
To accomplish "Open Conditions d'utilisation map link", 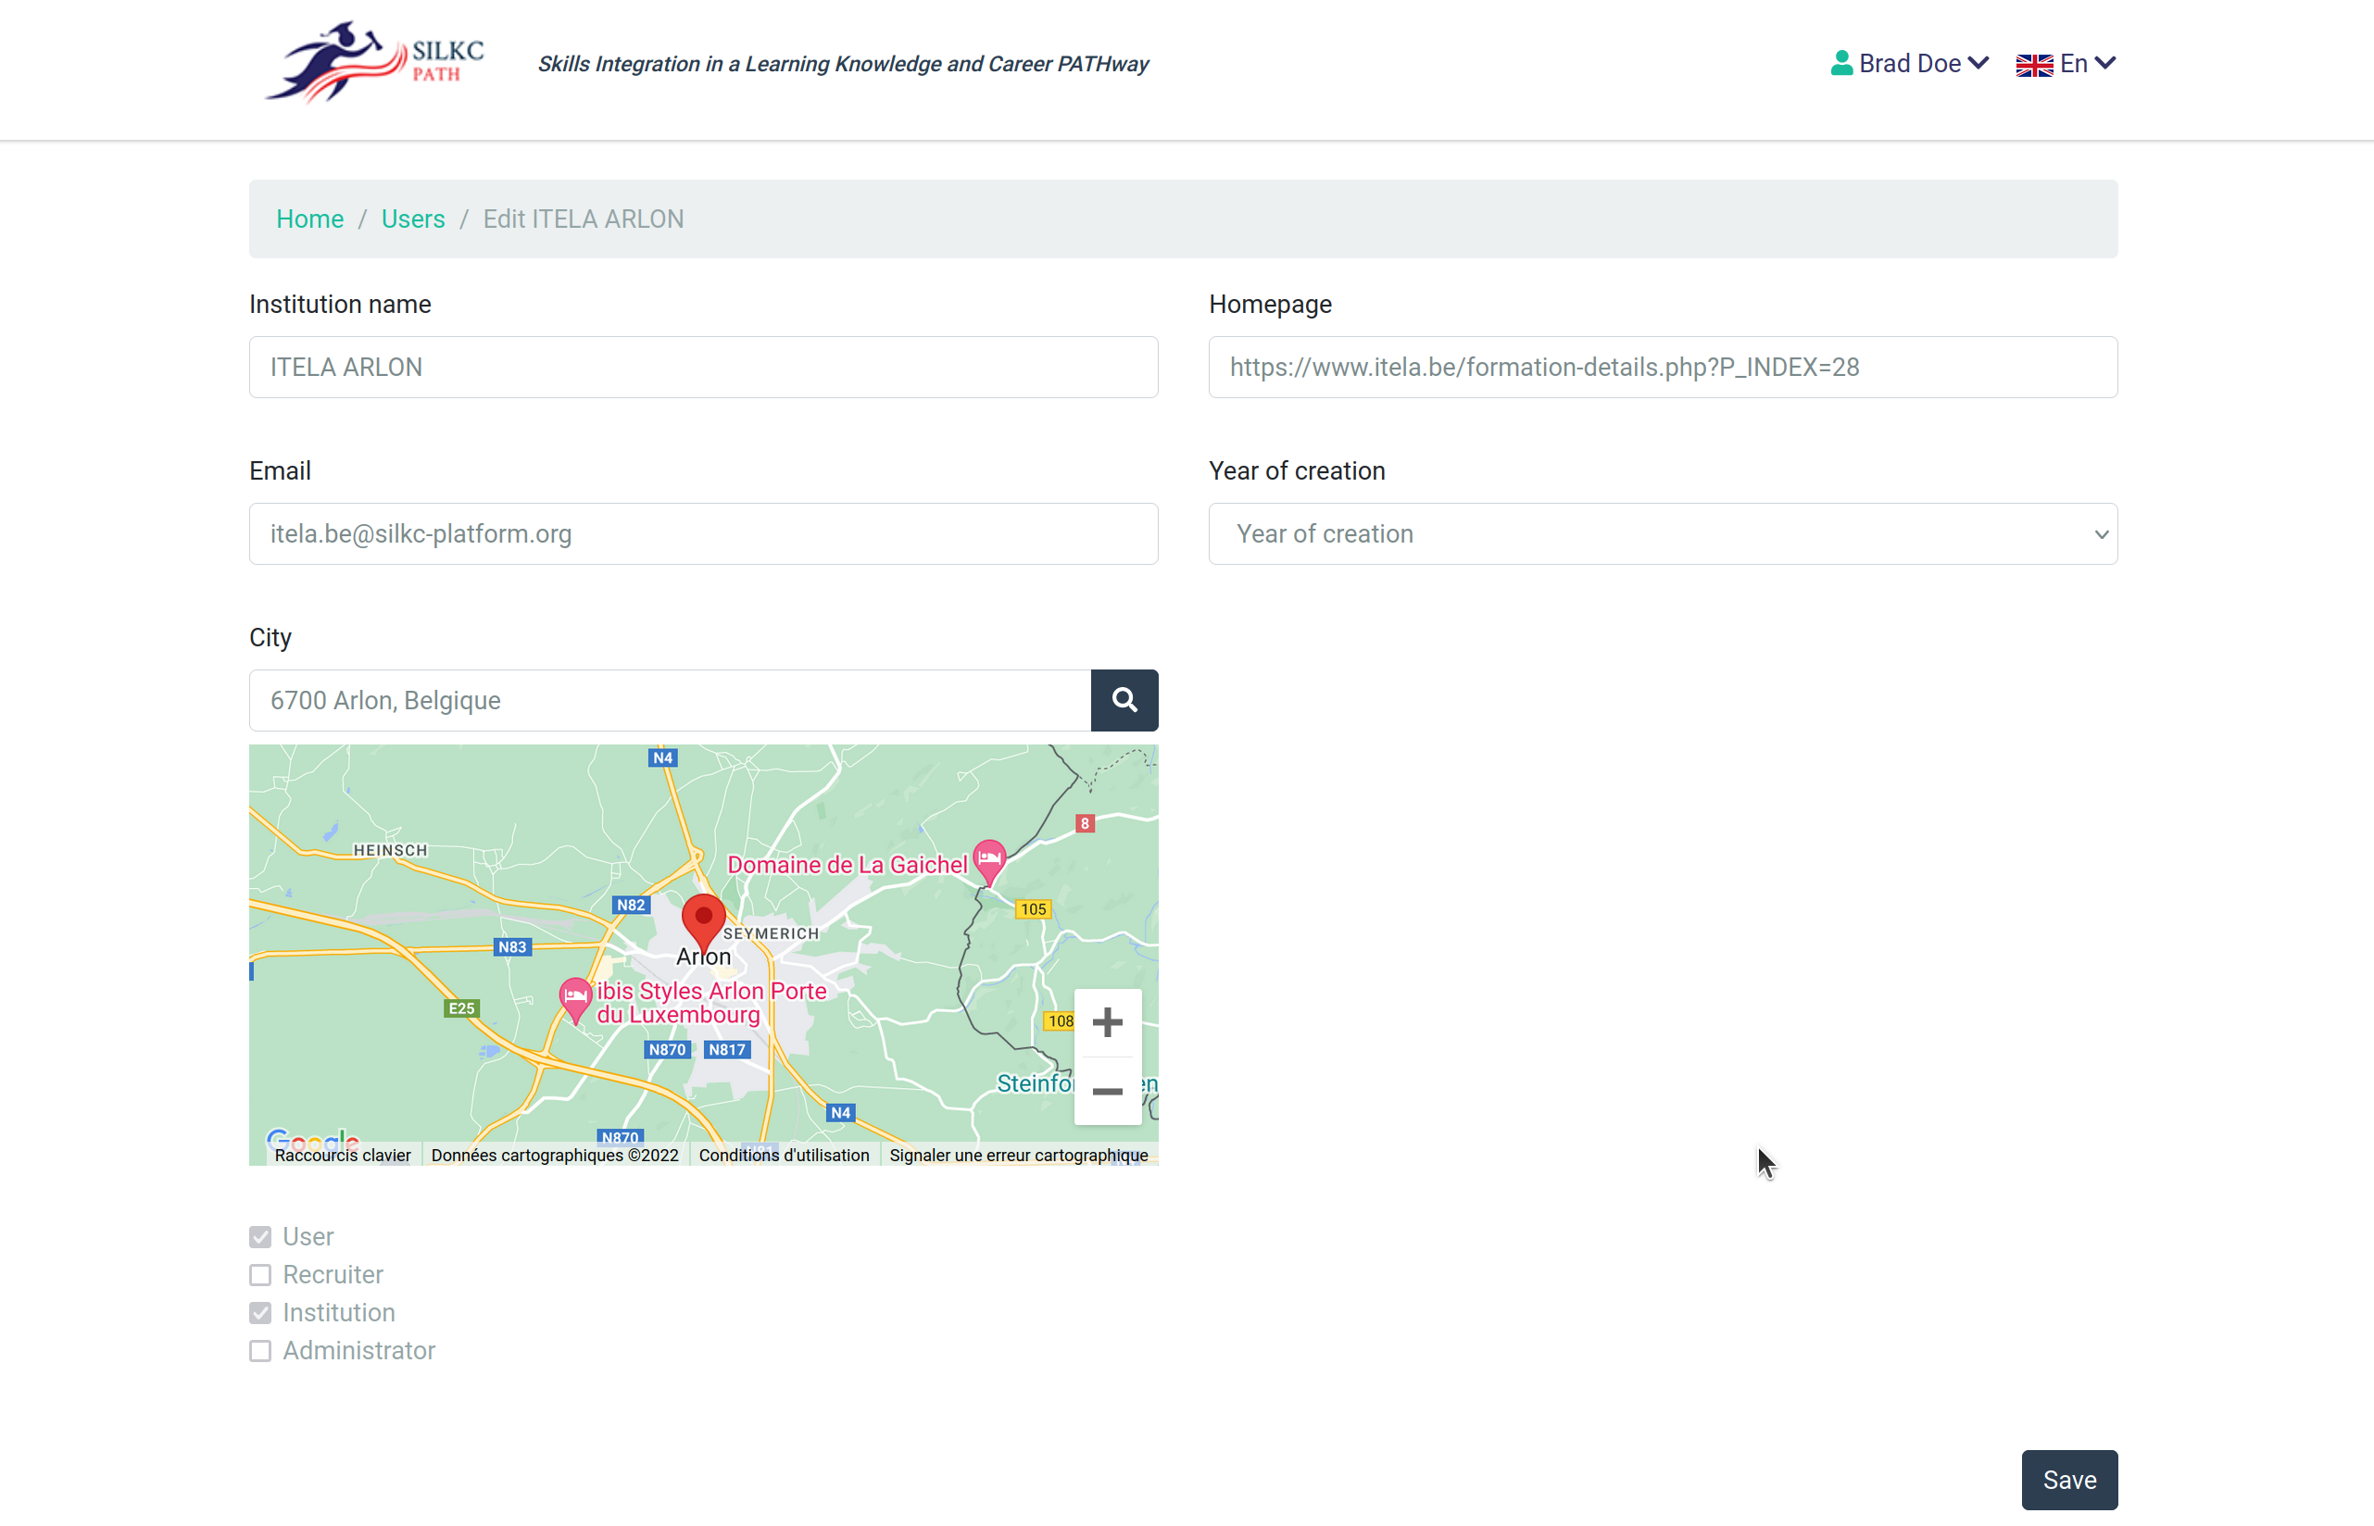I will [x=783, y=1156].
